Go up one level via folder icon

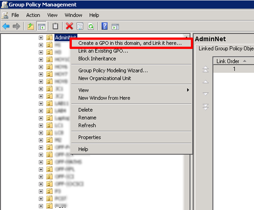(x=30, y=26)
